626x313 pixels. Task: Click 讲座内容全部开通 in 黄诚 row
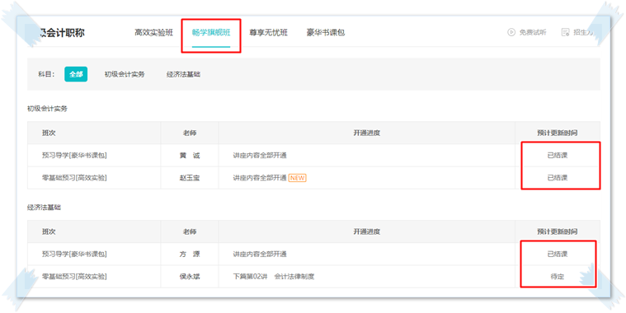260,156
